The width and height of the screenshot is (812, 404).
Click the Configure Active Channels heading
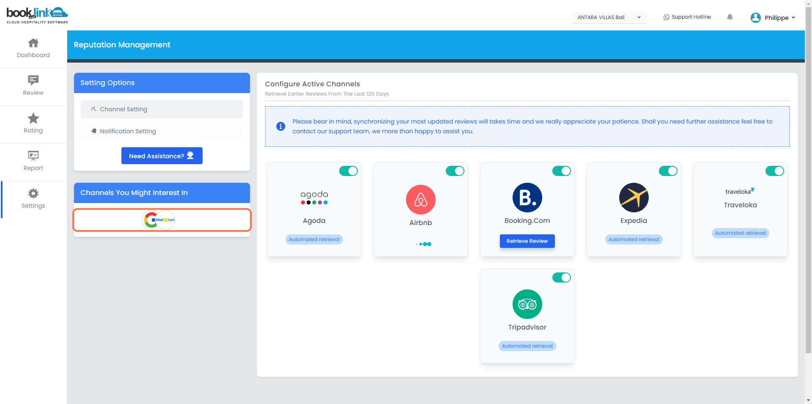(313, 84)
